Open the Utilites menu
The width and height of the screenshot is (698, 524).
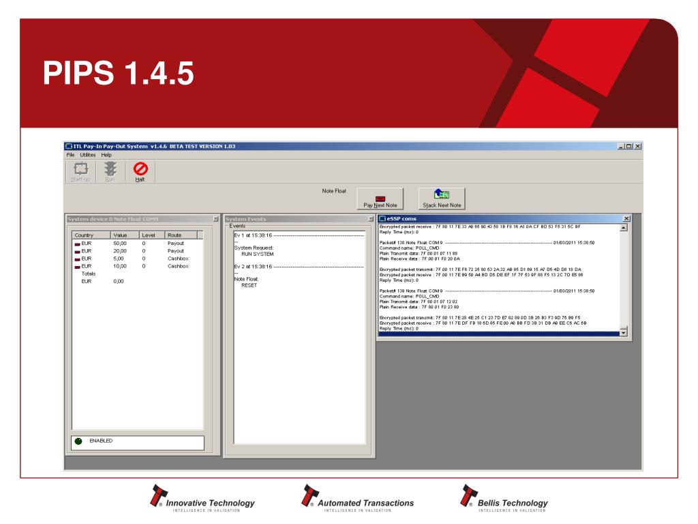pyautogui.click(x=88, y=155)
